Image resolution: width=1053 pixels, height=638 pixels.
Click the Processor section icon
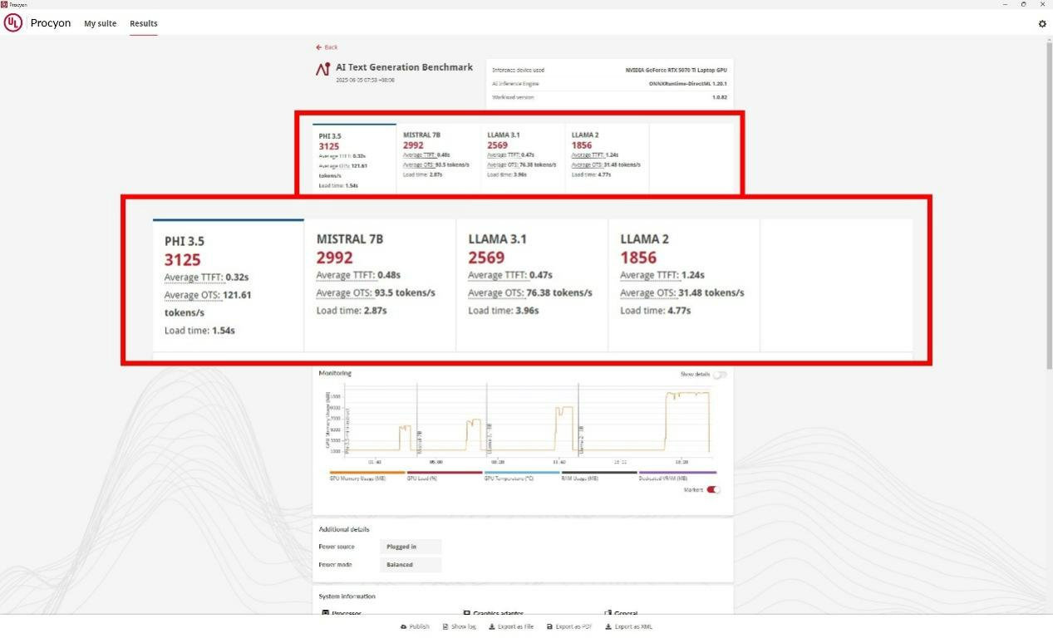coord(325,613)
